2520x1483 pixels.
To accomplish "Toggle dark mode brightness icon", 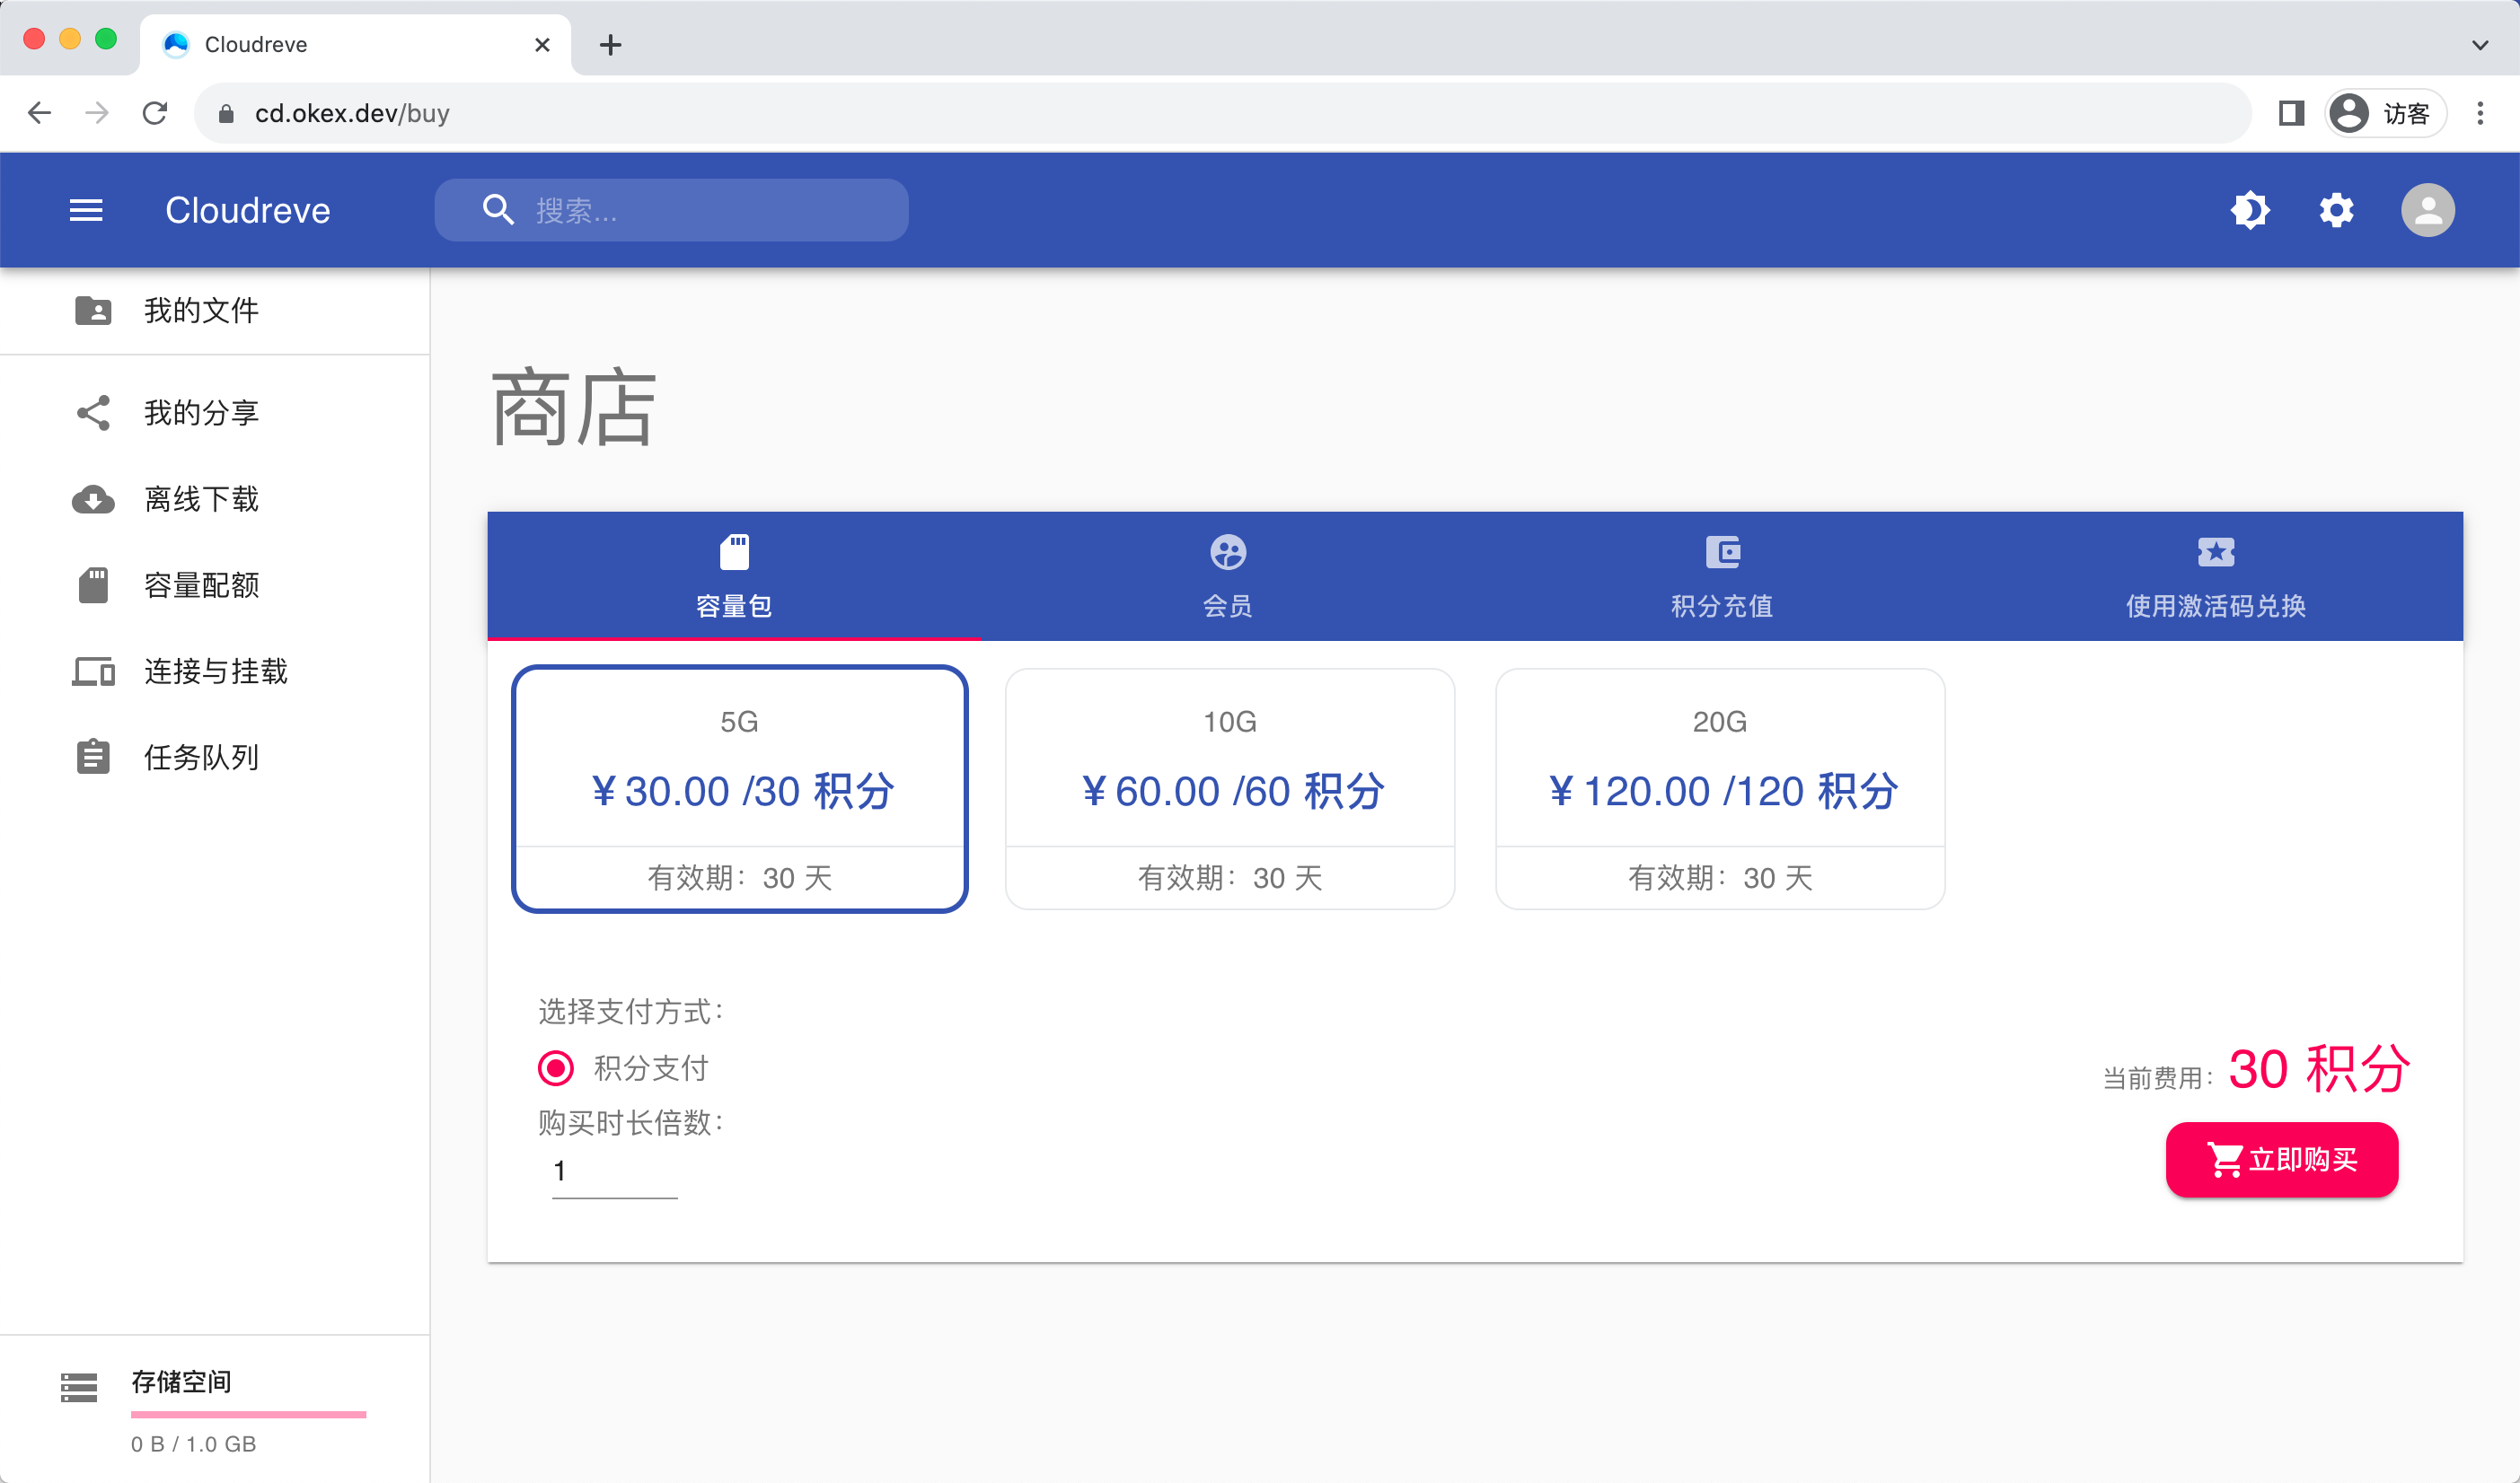I will coord(2250,210).
